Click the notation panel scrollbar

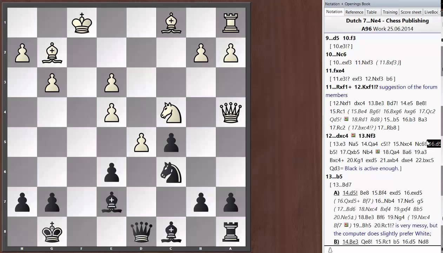[x=441, y=105]
